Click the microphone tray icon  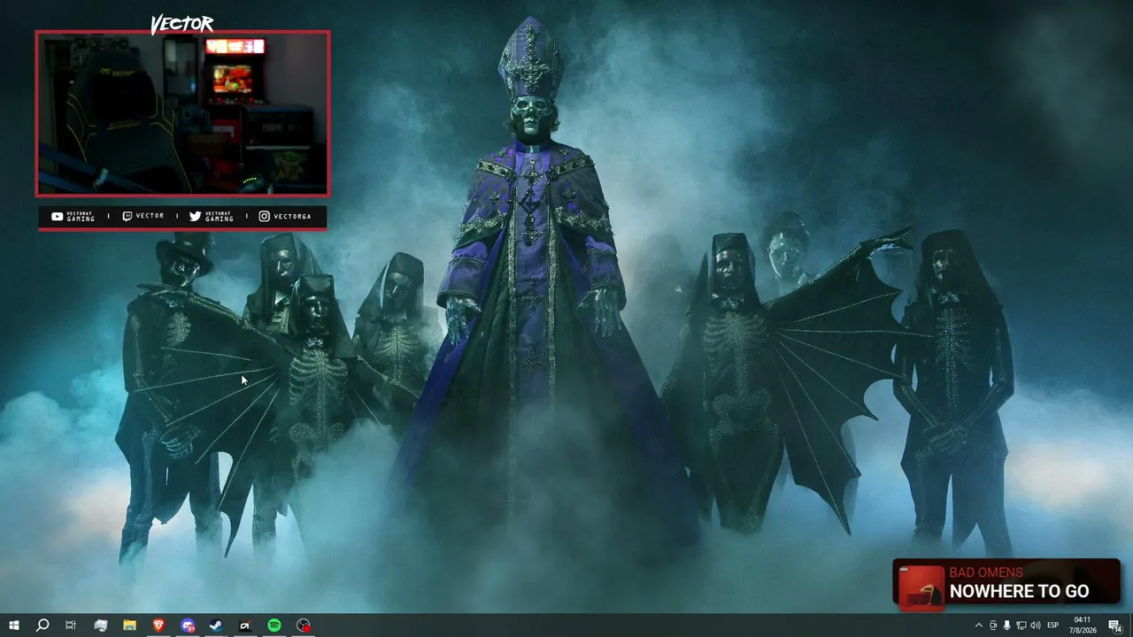(x=1007, y=625)
